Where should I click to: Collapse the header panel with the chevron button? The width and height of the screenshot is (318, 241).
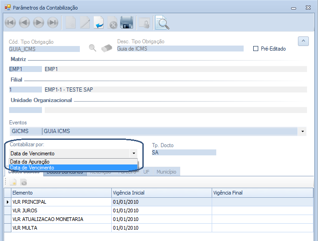pos(303,41)
